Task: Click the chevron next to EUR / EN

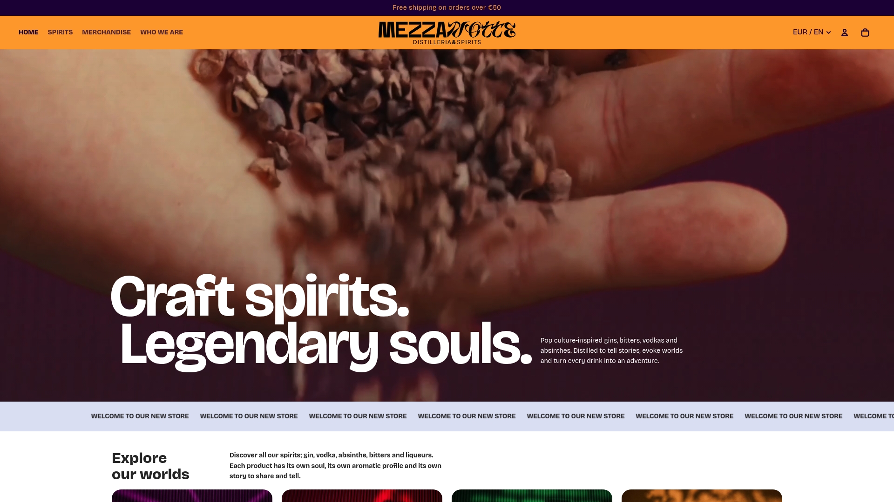Action: 828,33
